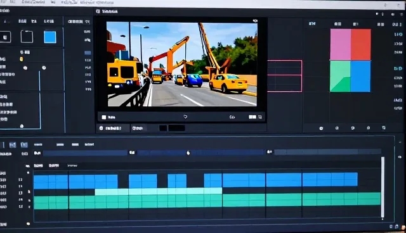Viewport: 406px width, 233px height.
Task: Toggle the white rectangular switch below the preview
Action: (252, 117)
